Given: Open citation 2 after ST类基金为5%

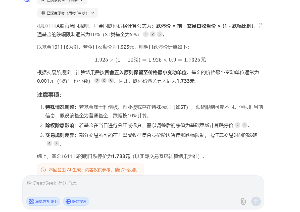Looking at the screenshot, I should click(153, 34).
